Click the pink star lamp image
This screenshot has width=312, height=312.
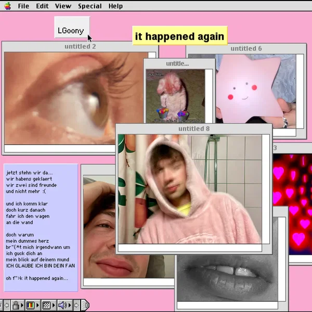point(244,86)
